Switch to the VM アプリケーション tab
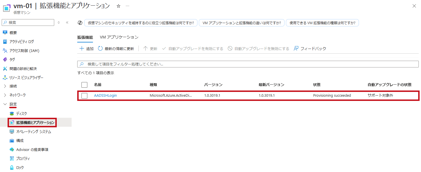Screen dimensions: 421x172 119,37
